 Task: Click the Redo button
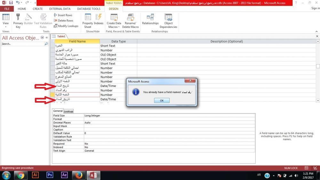[x=27, y=3]
